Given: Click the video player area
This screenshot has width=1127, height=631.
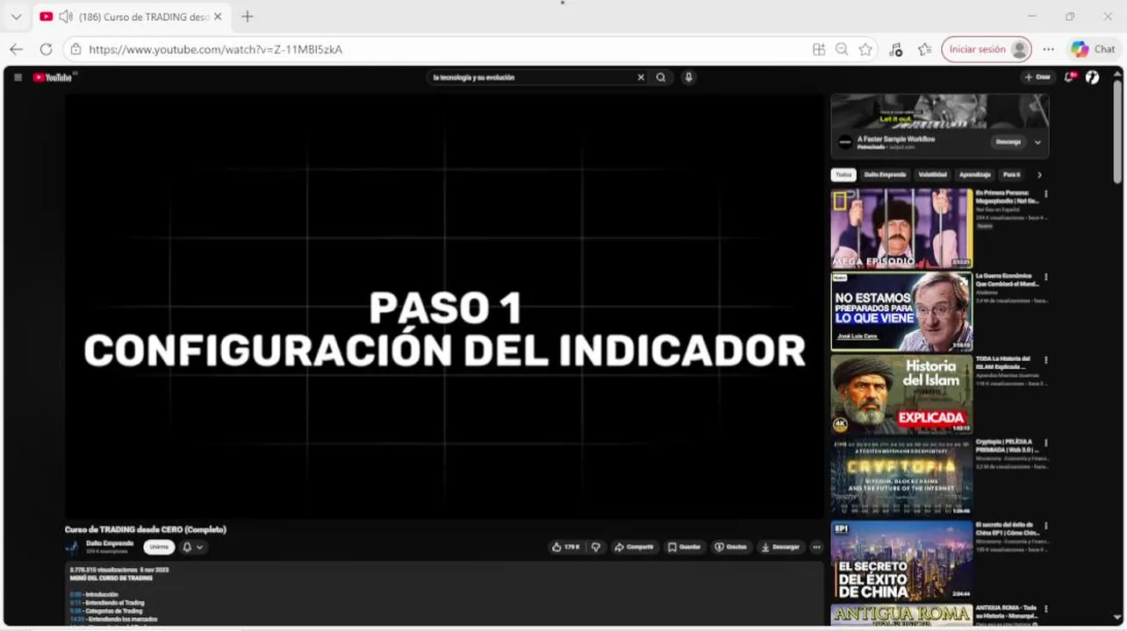Looking at the screenshot, I should (x=444, y=307).
